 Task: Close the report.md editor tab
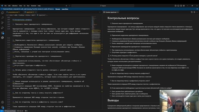pos(36,12)
